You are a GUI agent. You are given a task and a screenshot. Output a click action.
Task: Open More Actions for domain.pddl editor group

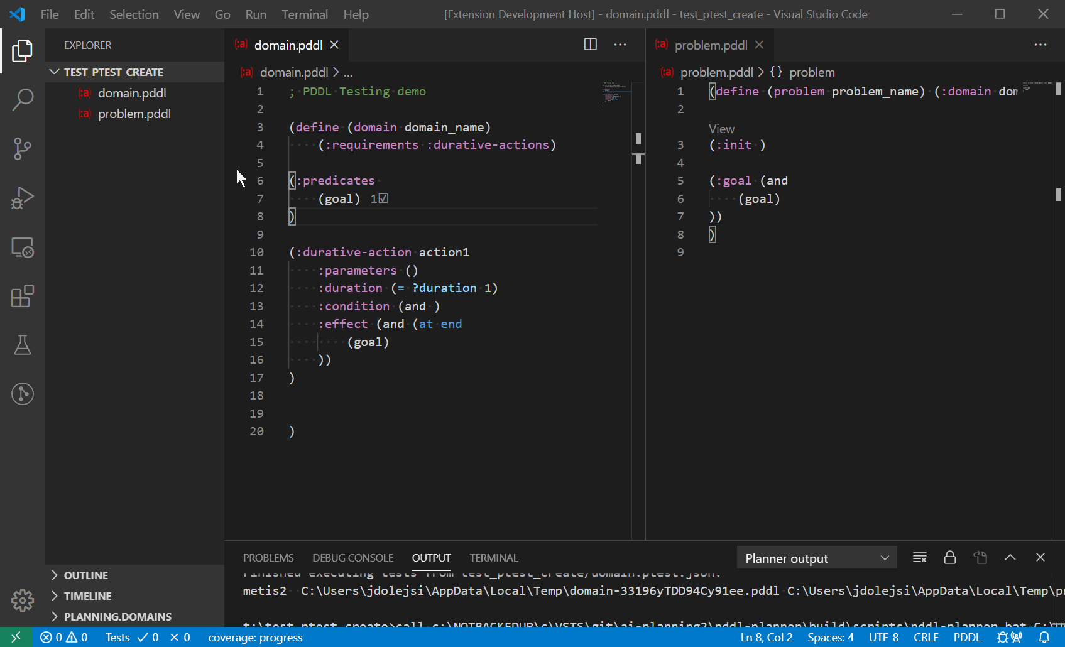(620, 45)
